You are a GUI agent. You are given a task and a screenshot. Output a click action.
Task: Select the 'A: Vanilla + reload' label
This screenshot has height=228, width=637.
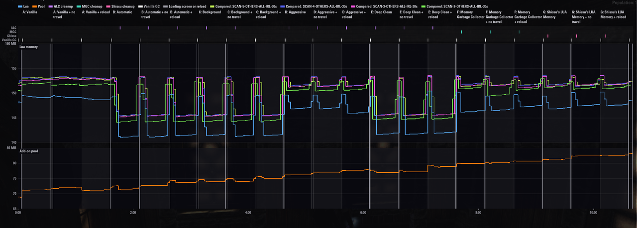click(96, 12)
